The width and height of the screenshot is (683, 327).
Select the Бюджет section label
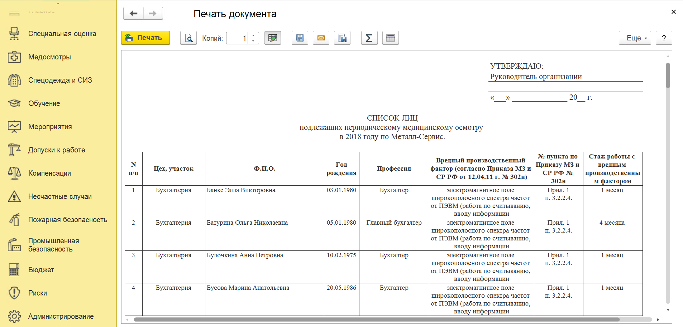(x=41, y=270)
